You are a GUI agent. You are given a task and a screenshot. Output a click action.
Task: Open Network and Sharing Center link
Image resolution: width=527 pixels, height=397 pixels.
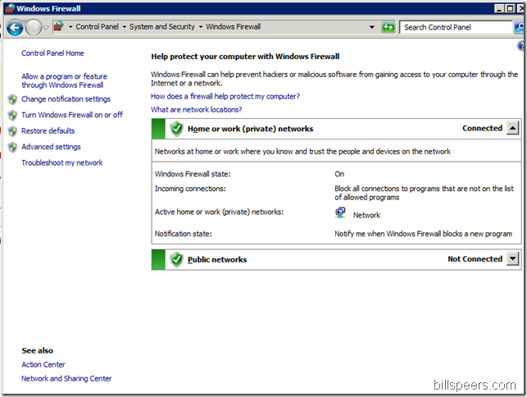[x=66, y=379]
